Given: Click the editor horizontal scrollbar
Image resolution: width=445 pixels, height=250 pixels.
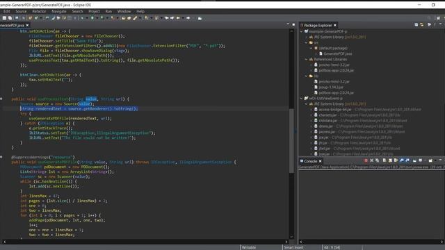Looking at the screenshot, I should pyautogui.click(x=145, y=242).
